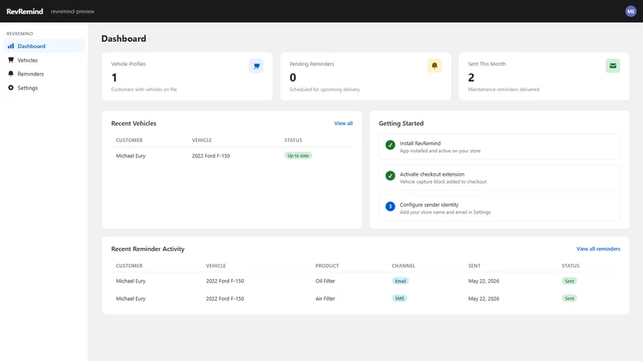
Task: Click 2022 Ford F-150 in Air Filter row
Action: [225, 298]
